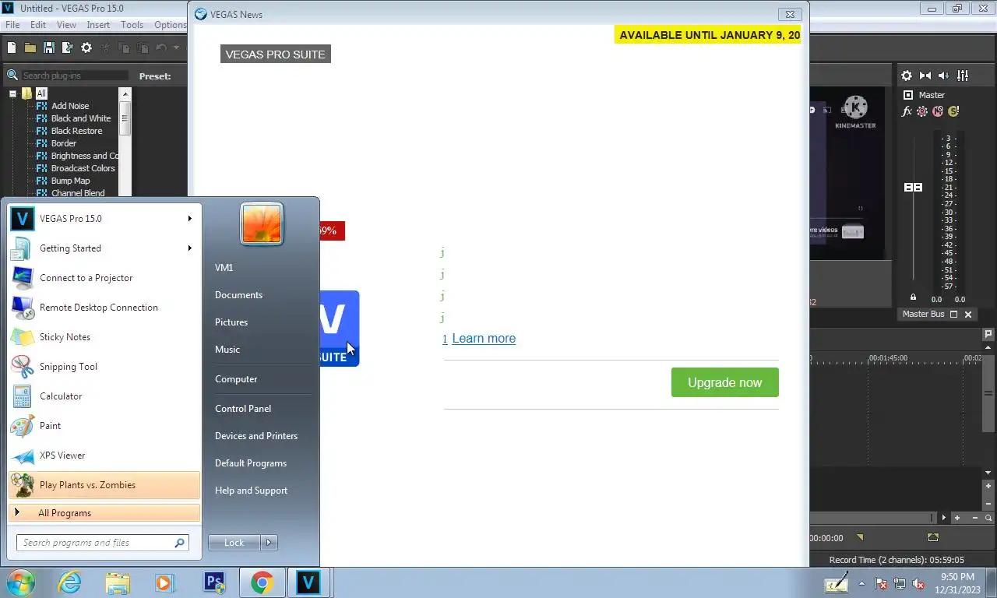Click the Master automation settings icon
The height and width of the screenshot is (598, 997).
point(922,111)
